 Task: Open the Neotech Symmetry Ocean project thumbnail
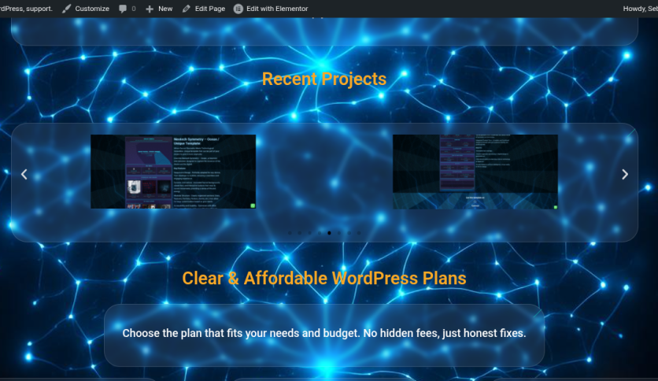pos(173,171)
